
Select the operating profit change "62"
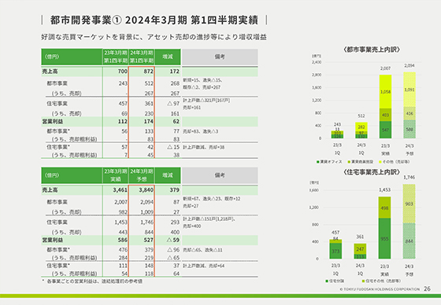tap(176, 121)
